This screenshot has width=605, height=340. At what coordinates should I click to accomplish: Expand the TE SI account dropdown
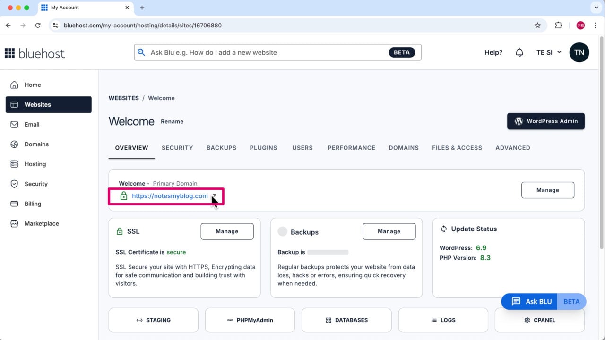pyautogui.click(x=548, y=52)
